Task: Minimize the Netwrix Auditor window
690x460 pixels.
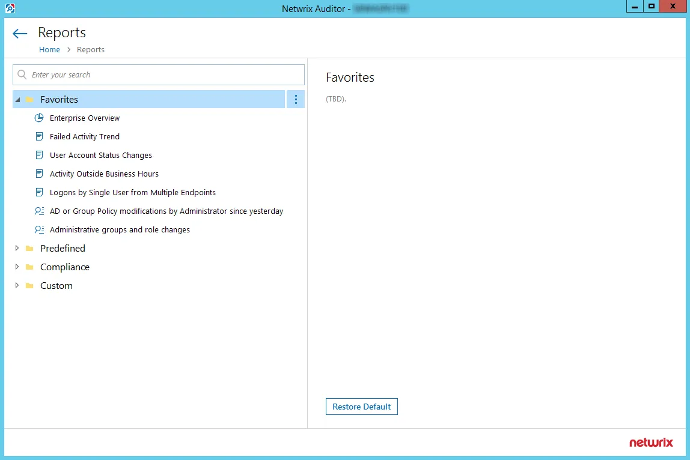Action: pos(635,7)
